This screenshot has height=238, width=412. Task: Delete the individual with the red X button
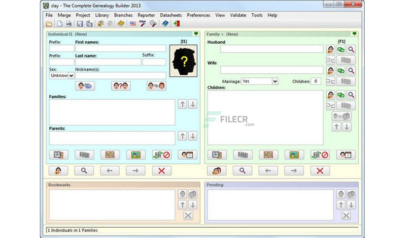[x=162, y=171]
